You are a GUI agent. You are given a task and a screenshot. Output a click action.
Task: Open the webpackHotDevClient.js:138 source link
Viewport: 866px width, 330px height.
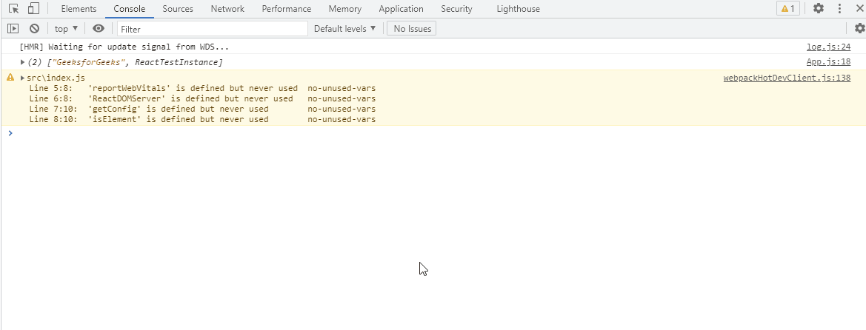click(787, 78)
